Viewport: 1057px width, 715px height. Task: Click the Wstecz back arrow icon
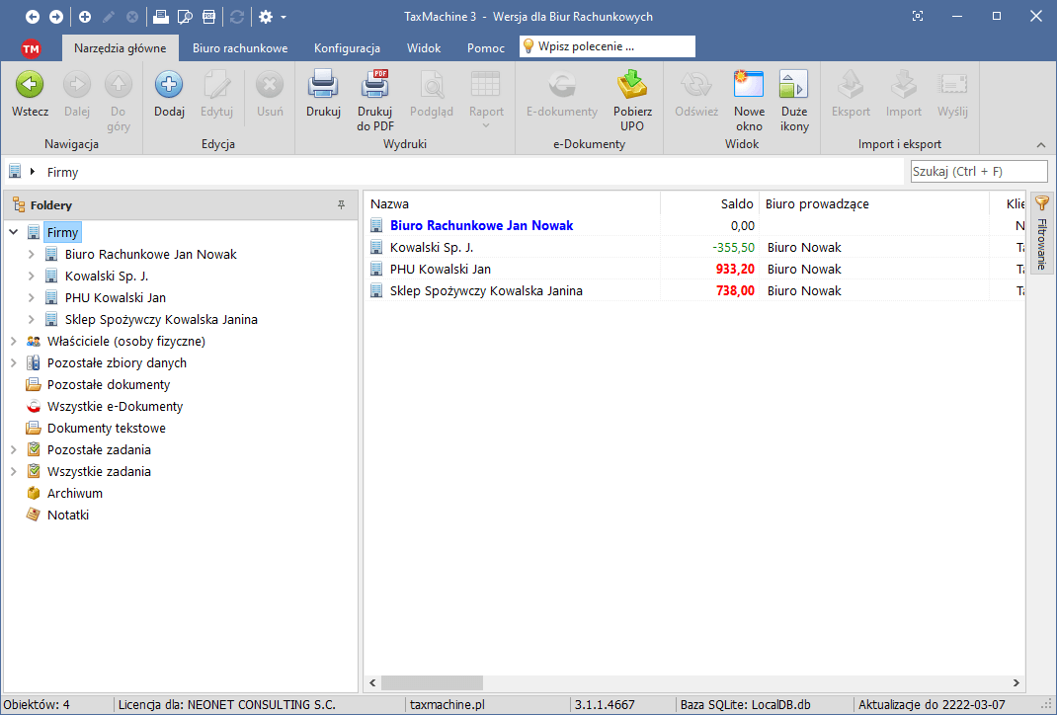[x=30, y=87]
